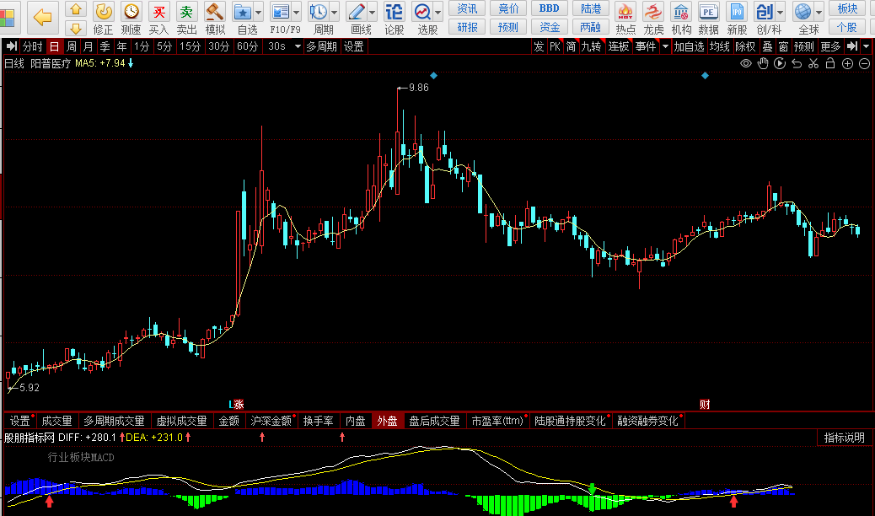Select the 成交量 indicator tab
Screen dimensions: 875x516
click(56, 421)
